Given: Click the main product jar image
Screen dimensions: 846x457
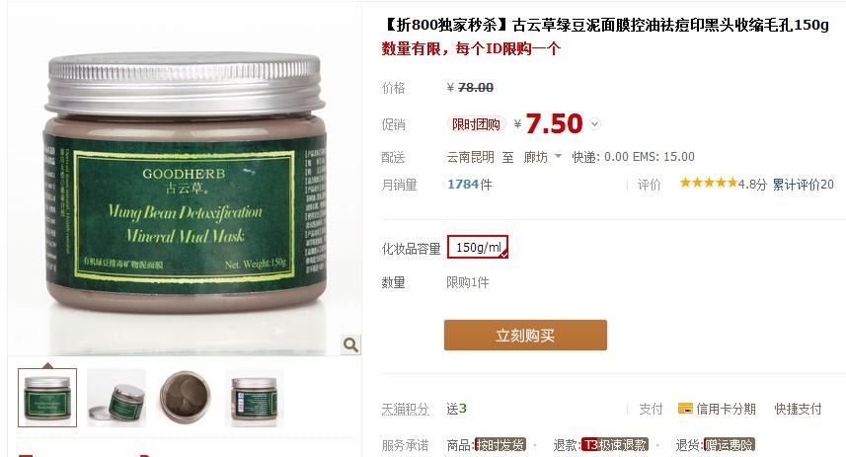Looking at the screenshot, I should click(185, 184).
